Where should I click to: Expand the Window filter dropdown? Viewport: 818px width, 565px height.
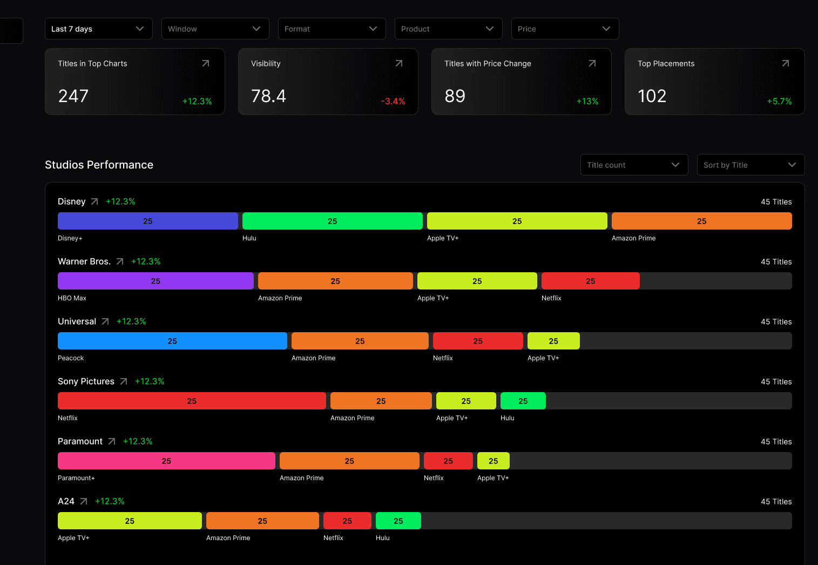pos(215,29)
